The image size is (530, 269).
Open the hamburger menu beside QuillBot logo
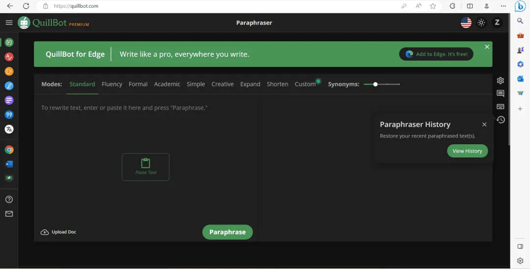coord(9,22)
